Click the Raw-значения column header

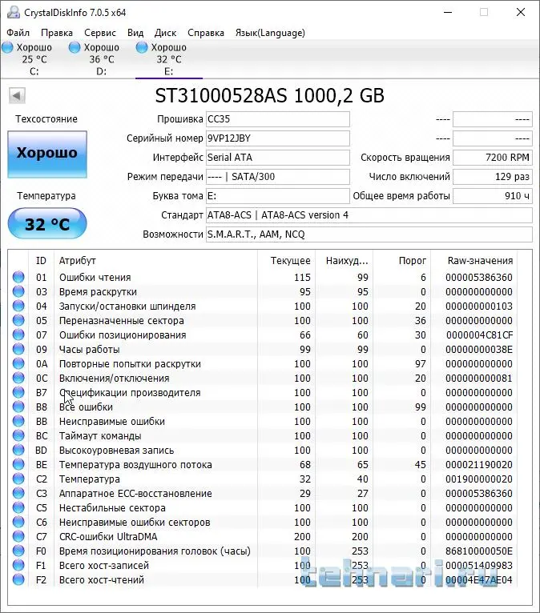474,261
